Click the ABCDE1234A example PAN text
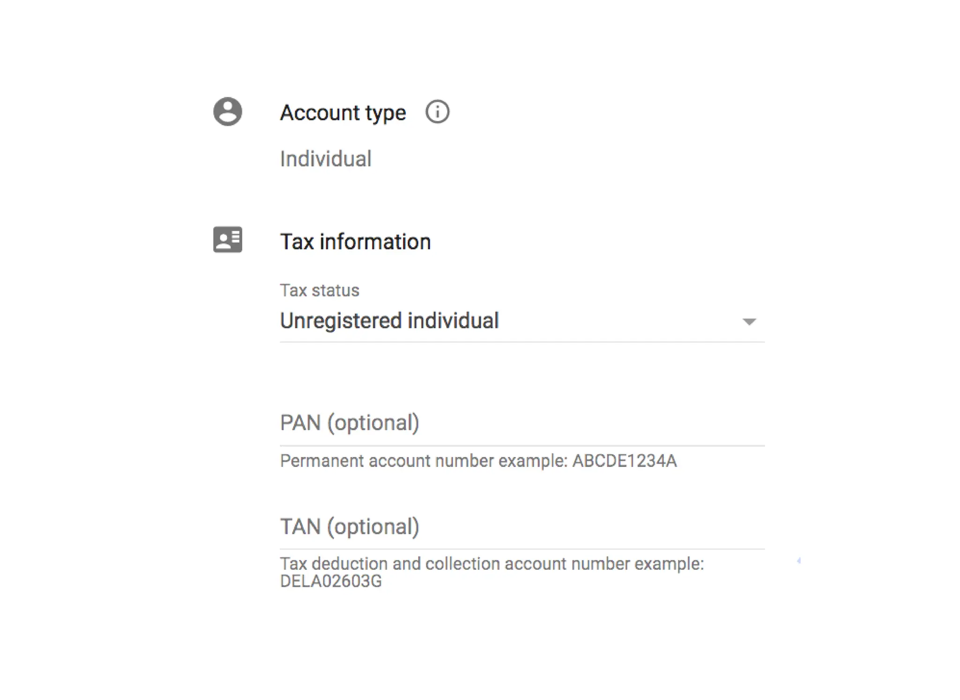The width and height of the screenshot is (960, 700). 624,461
